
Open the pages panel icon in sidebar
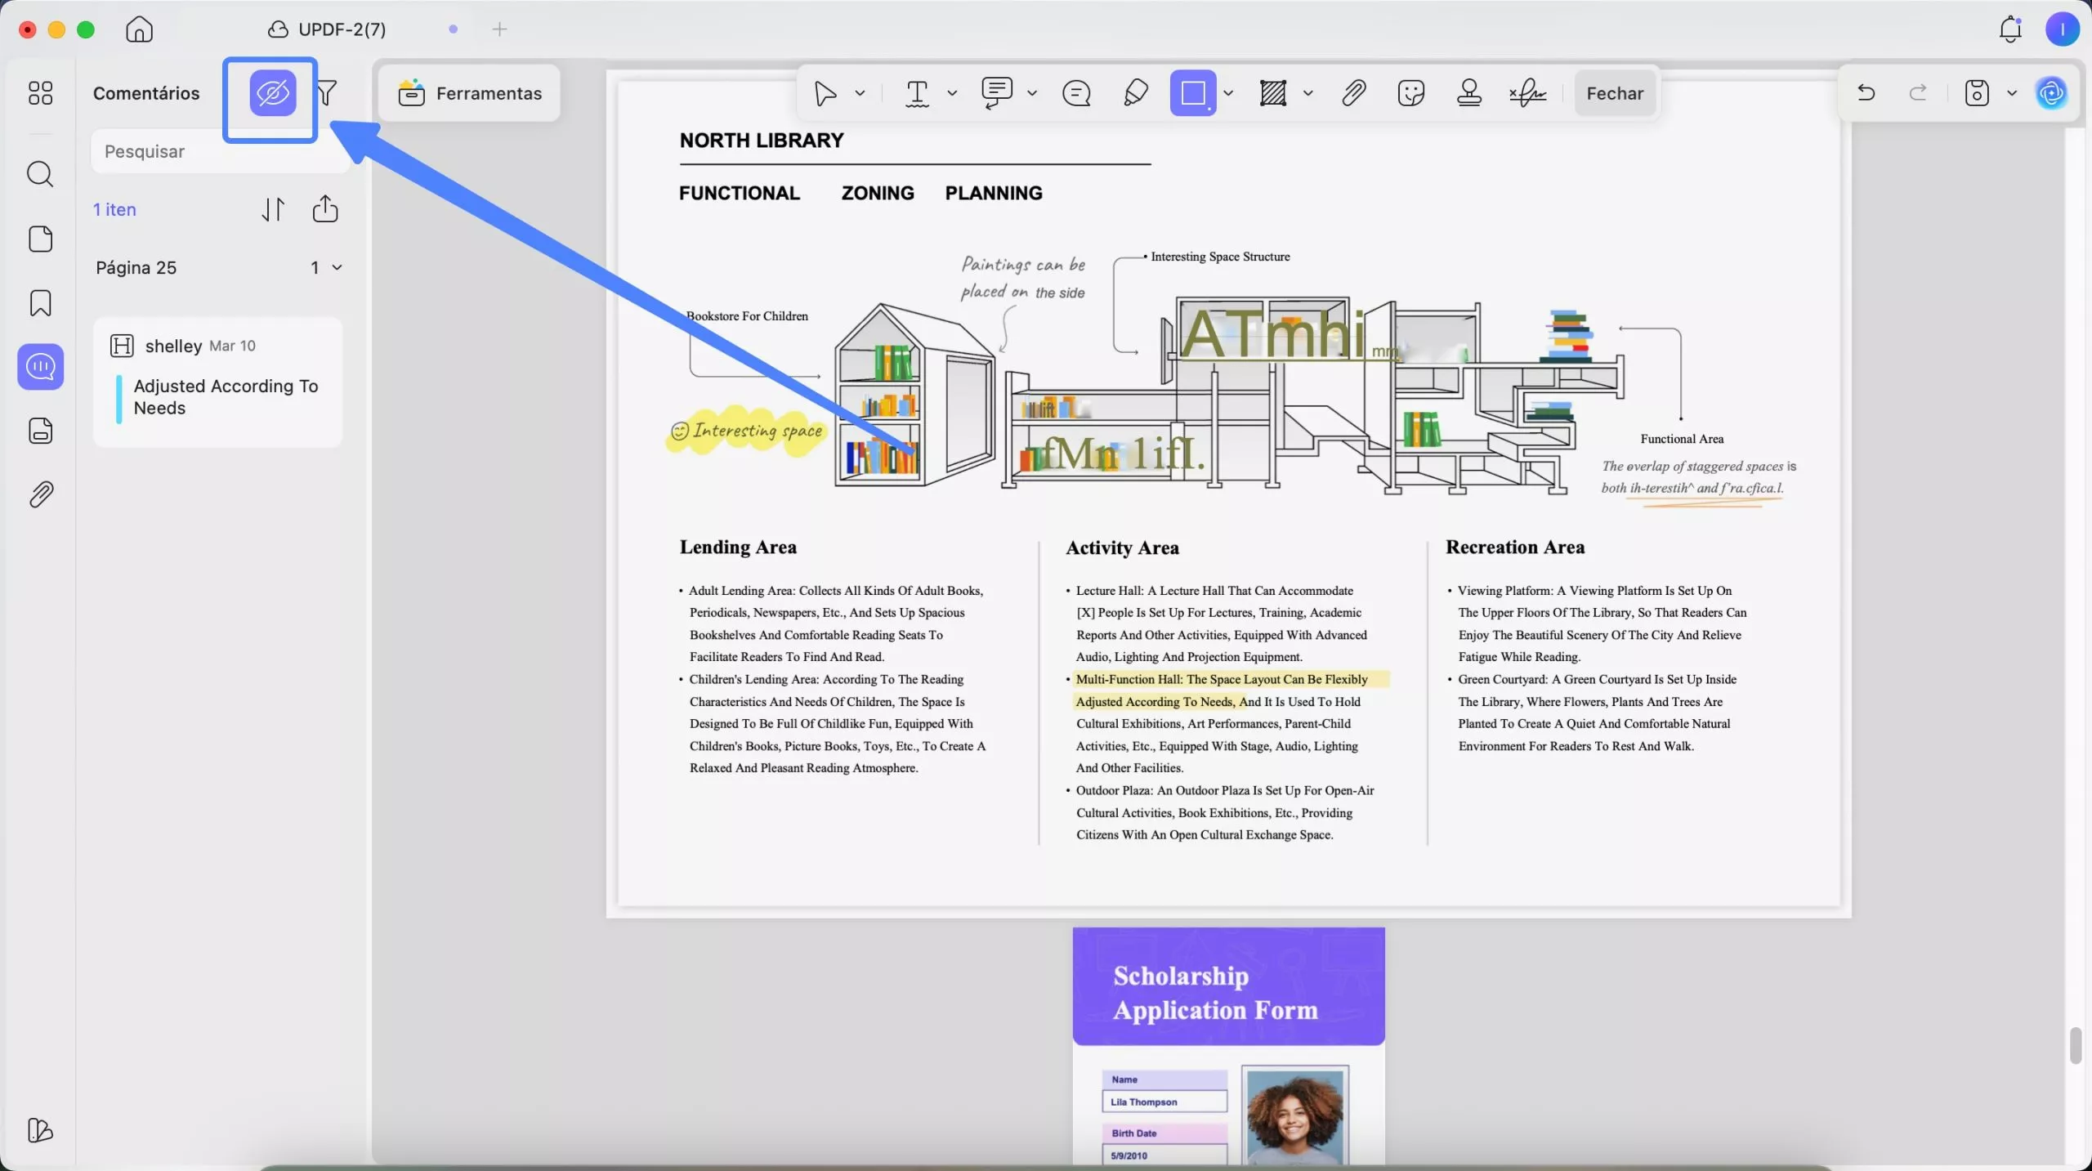pyautogui.click(x=40, y=239)
